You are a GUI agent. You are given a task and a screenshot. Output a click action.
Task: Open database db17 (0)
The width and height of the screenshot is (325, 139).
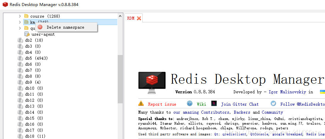pos(34,130)
